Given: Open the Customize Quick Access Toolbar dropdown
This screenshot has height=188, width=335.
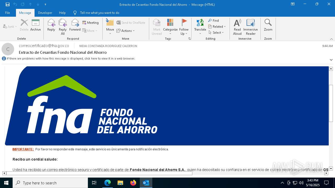Looking at the screenshot, I should point(45,4).
